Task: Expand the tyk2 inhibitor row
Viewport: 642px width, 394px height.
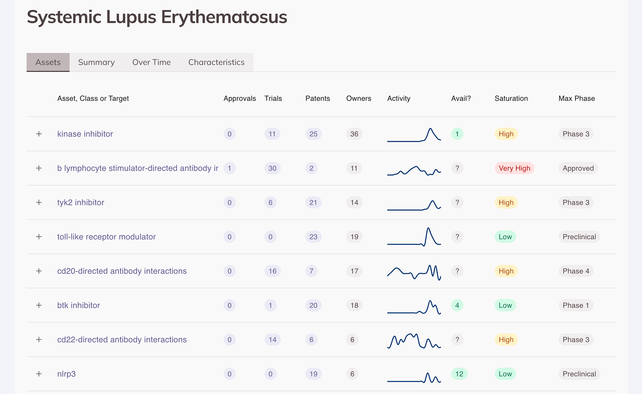Action: pyautogui.click(x=39, y=202)
